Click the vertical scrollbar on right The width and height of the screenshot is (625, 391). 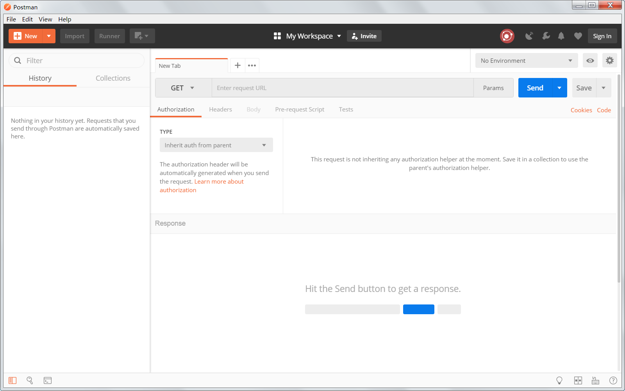pos(619,179)
